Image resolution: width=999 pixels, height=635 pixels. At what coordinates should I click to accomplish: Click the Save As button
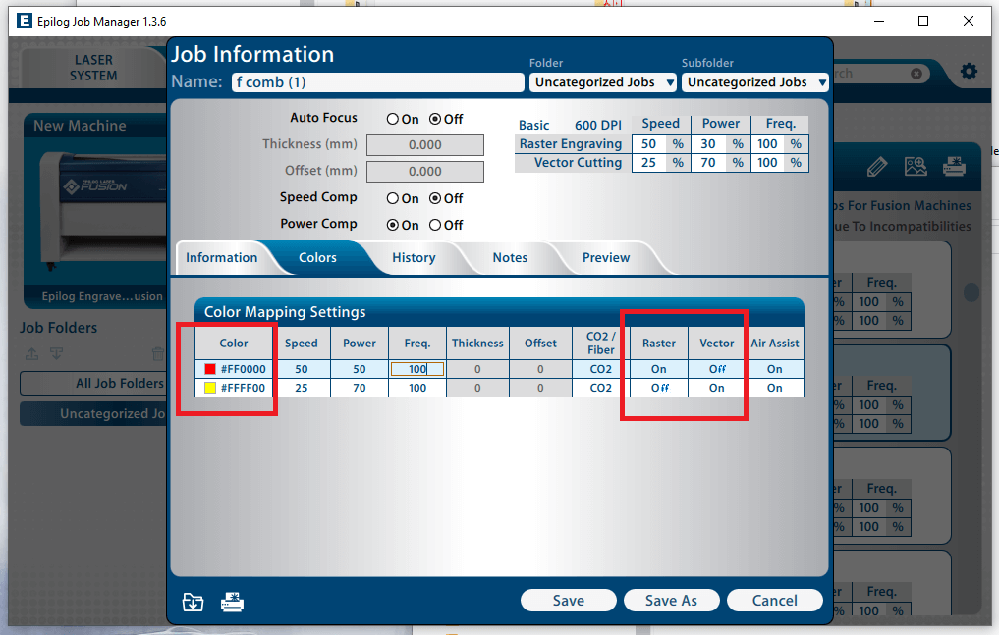[x=672, y=600]
